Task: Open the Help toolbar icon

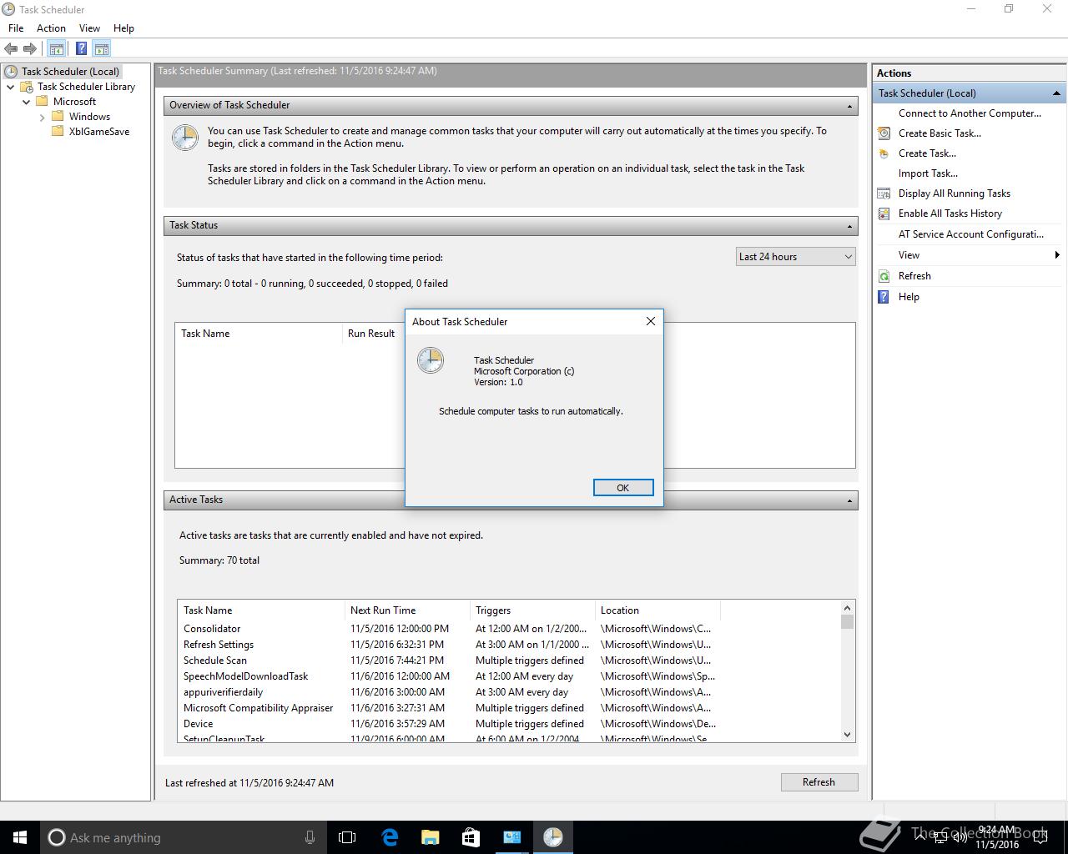Action: (x=81, y=48)
